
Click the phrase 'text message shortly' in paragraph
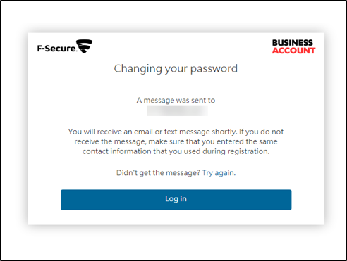coord(200,132)
